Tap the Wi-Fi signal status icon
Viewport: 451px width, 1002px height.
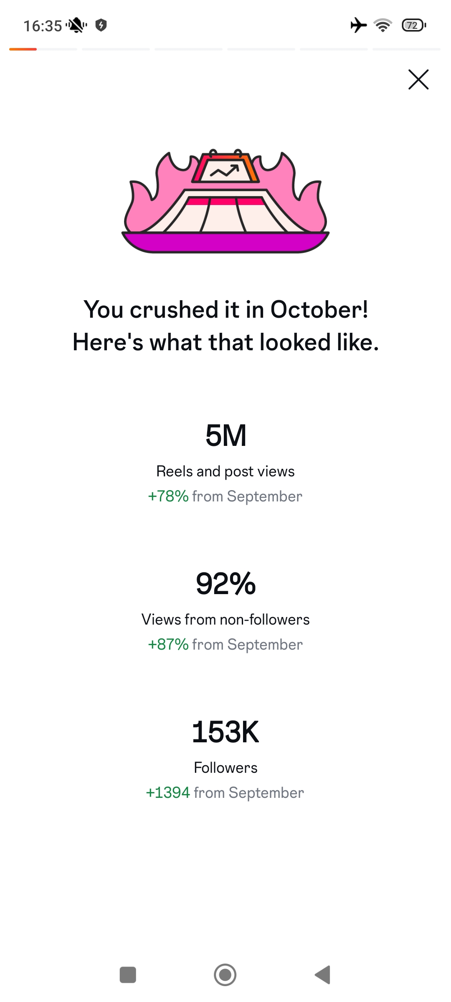(383, 25)
